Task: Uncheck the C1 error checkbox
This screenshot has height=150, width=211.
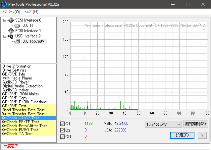Action: click(62, 124)
